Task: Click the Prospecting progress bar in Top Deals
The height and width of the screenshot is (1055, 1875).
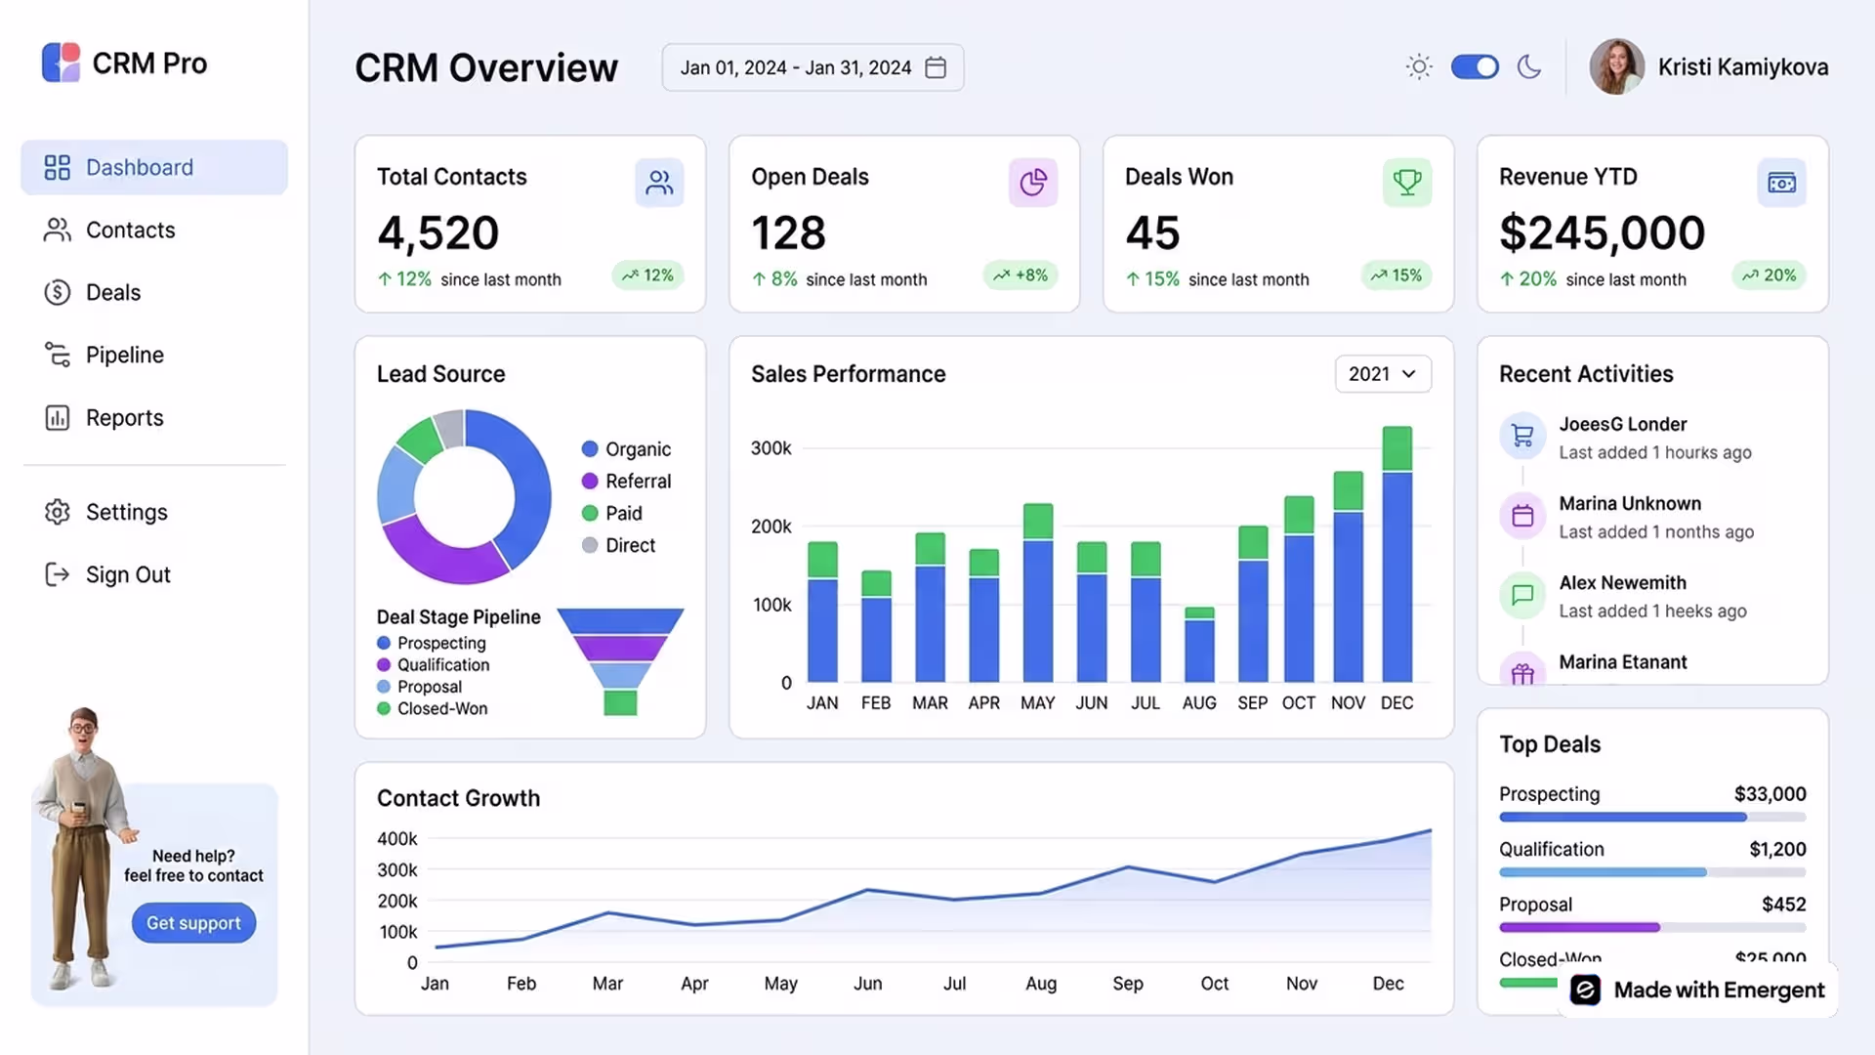Action: [x=1652, y=818]
